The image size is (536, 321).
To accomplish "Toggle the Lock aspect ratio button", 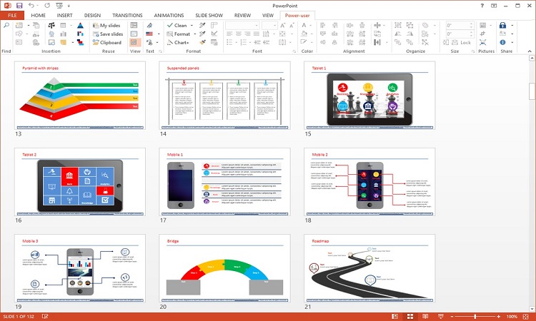I will [462, 42].
